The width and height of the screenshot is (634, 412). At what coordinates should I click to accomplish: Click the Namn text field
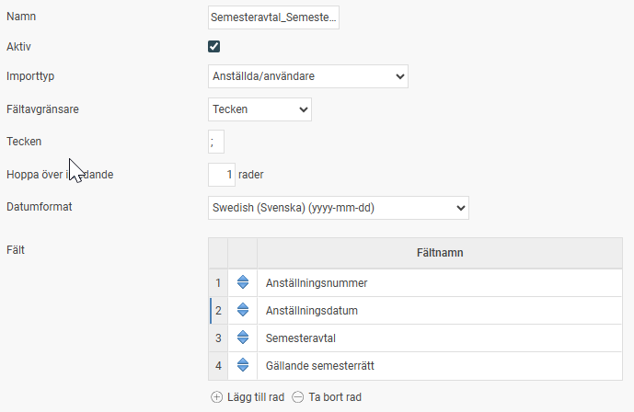click(x=273, y=17)
